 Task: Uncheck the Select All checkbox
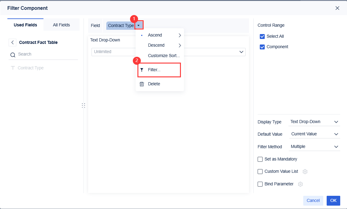262,36
